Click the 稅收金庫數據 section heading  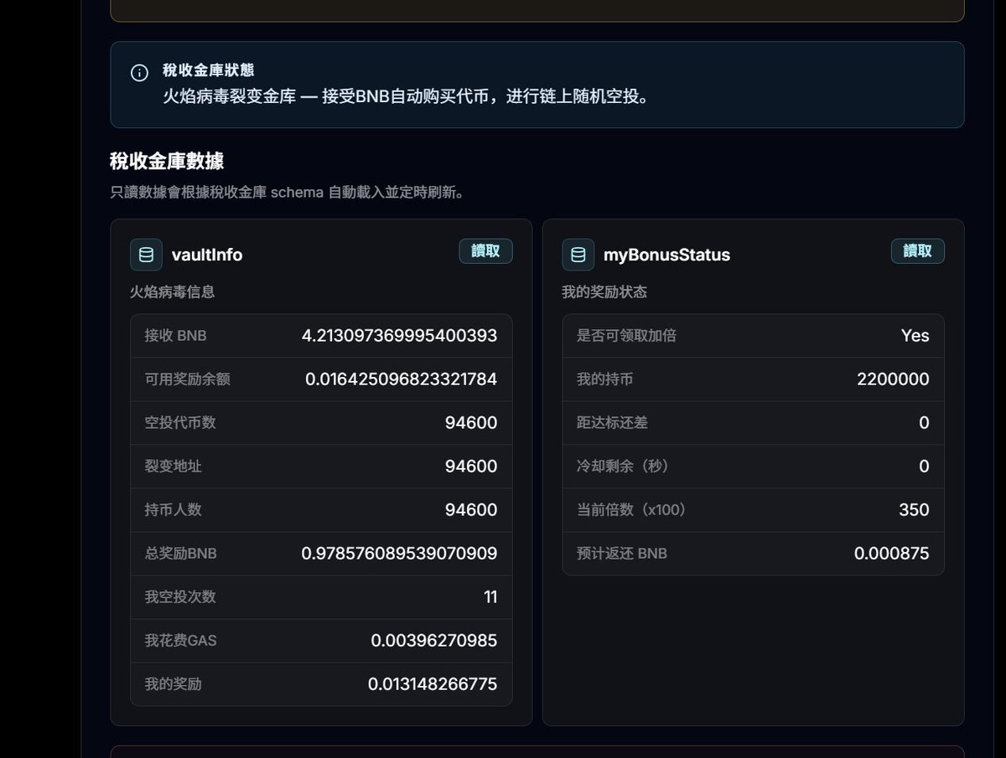[x=167, y=161]
